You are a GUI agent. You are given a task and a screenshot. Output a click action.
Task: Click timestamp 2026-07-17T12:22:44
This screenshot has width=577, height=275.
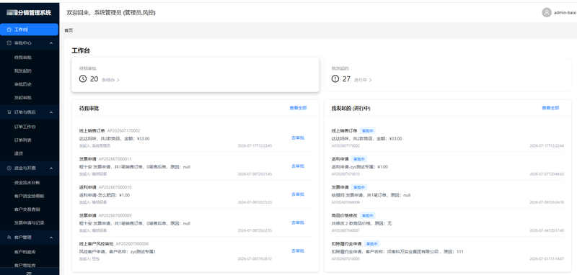pyautogui.click(x=547, y=145)
